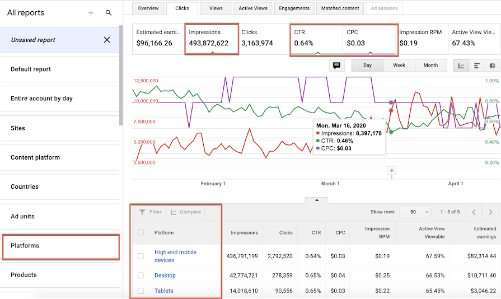The height and width of the screenshot is (299, 501).
Task: Select the Unsaved report item
Action: [x=60, y=40]
